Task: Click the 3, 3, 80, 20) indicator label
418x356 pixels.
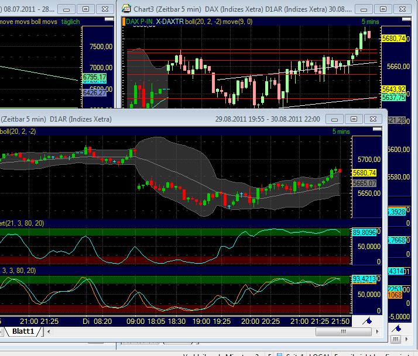Action: pyautogui.click(x=19, y=271)
